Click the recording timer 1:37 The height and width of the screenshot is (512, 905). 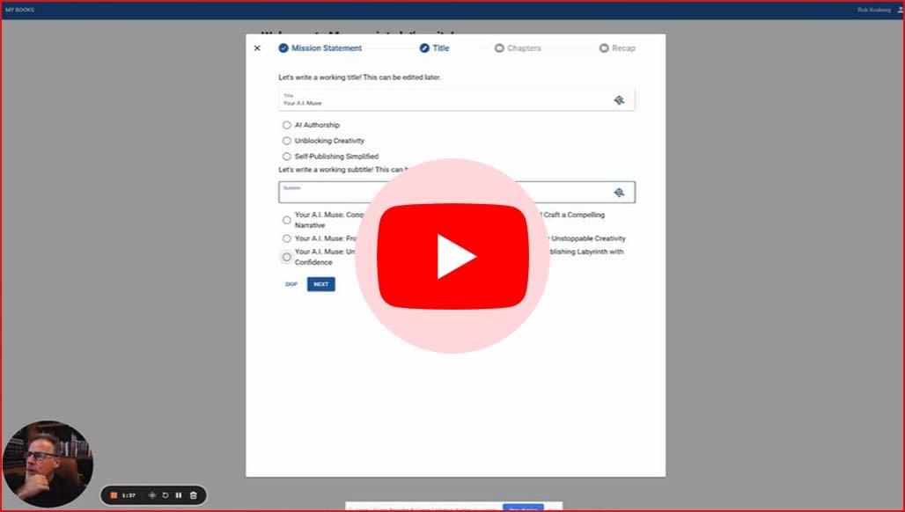point(129,495)
